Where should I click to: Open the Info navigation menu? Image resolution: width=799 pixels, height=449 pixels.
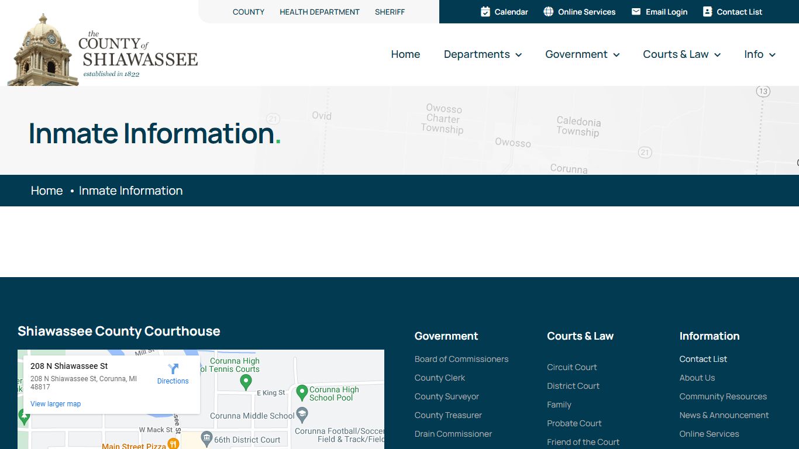point(760,54)
